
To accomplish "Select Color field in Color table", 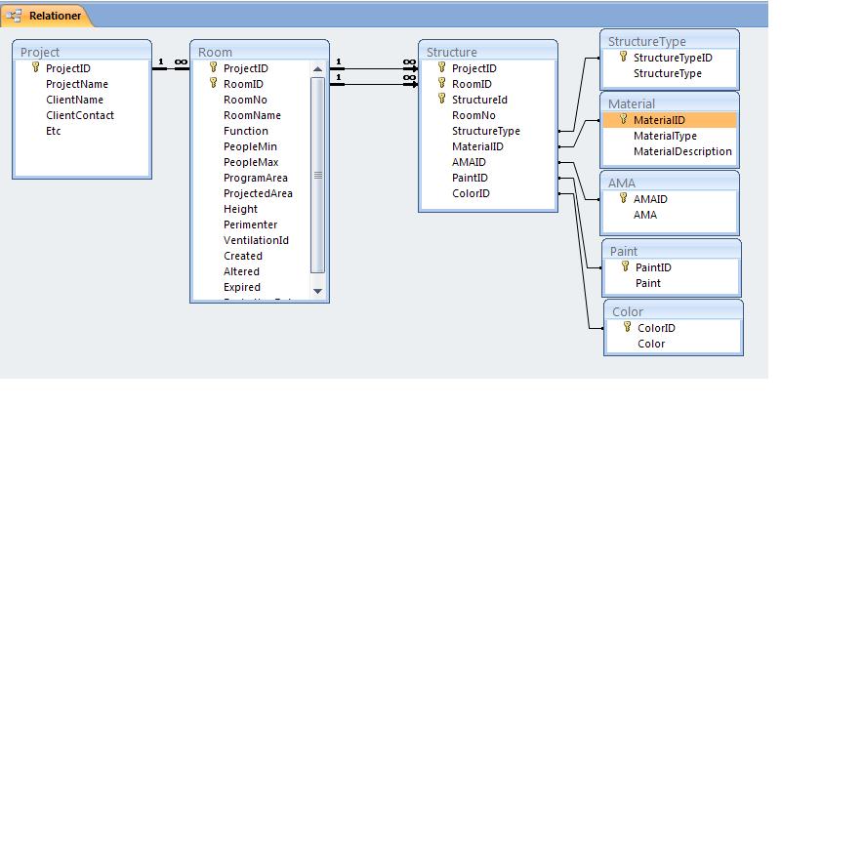I will (651, 344).
